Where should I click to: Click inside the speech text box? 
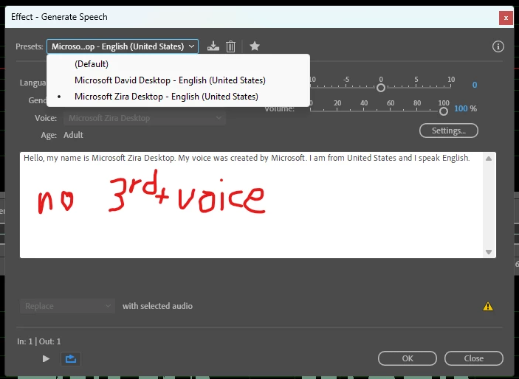(x=252, y=205)
